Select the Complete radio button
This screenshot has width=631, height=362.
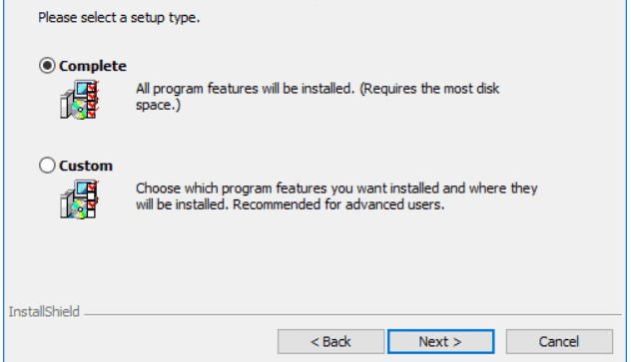pos(47,65)
